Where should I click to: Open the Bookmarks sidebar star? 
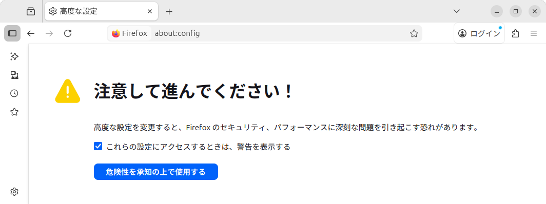click(14, 112)
